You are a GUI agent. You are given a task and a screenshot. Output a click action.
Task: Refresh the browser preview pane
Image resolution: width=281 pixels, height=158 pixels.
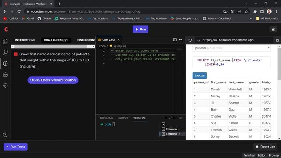pyautogui.click(x=190, y=40)
